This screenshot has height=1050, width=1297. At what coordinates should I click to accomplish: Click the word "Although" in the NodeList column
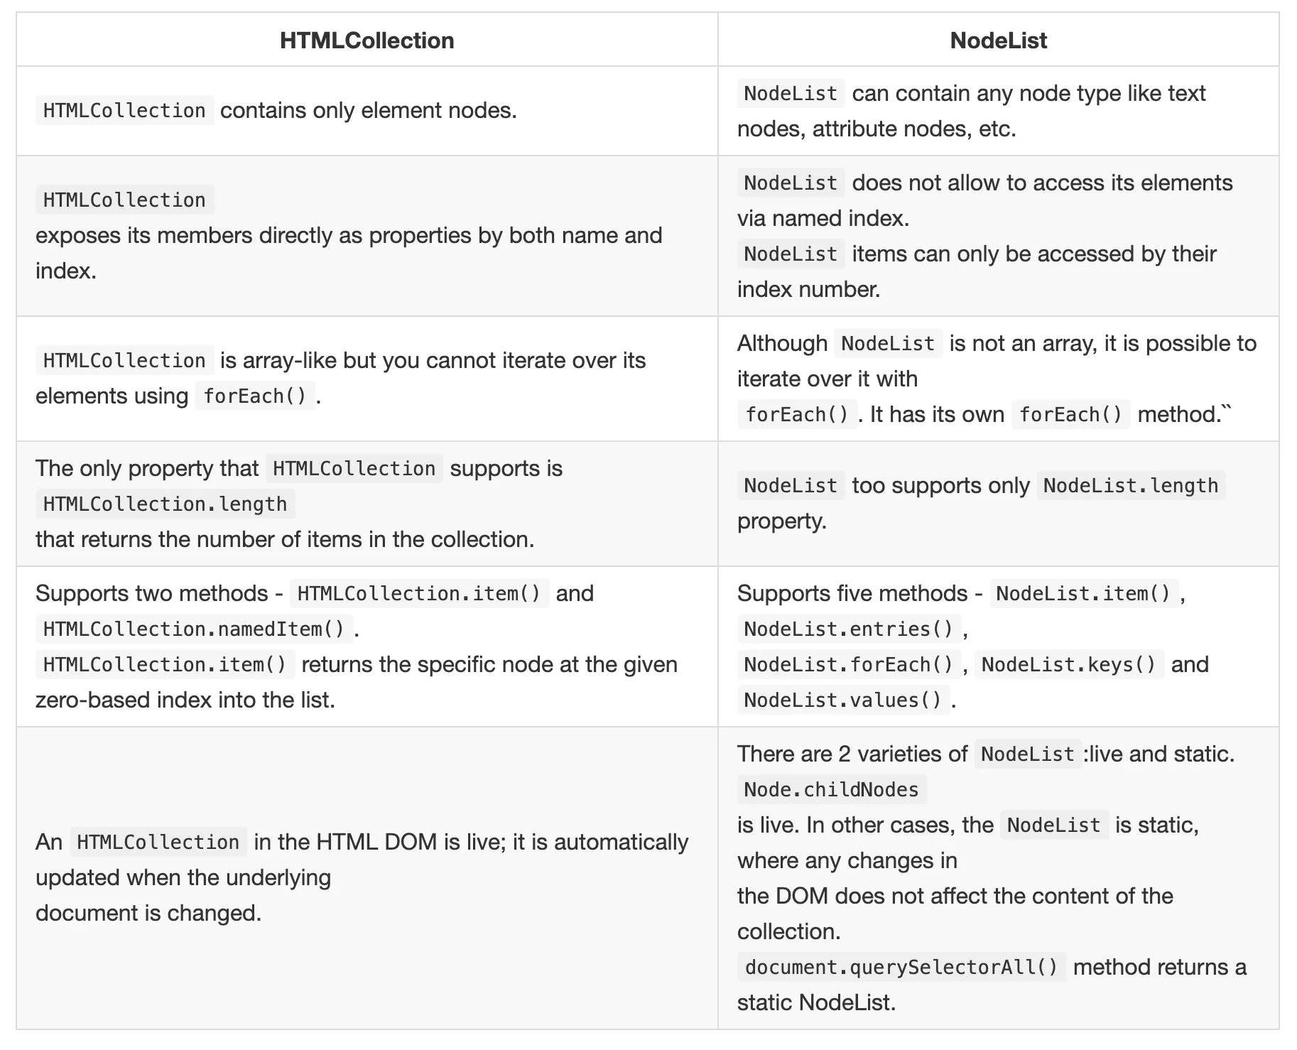pos(782,344)
